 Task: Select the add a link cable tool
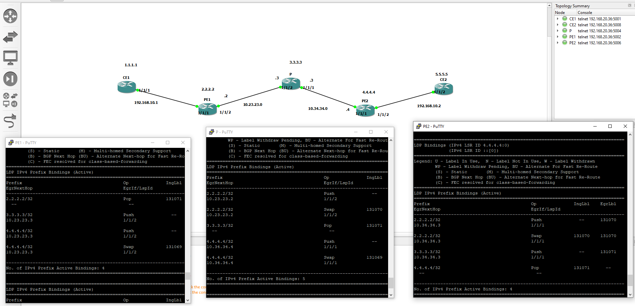(10, 121)
